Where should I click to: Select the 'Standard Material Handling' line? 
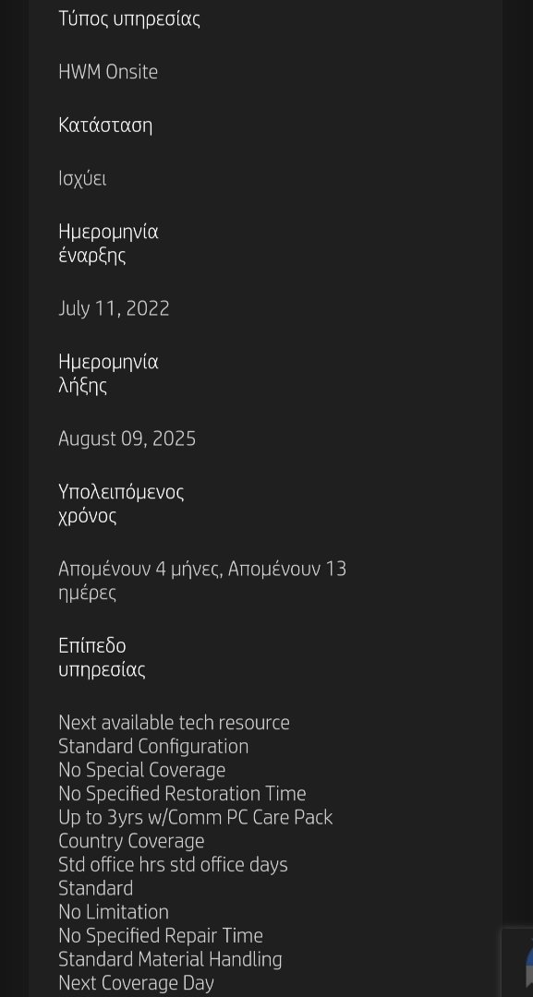[170, 959]
